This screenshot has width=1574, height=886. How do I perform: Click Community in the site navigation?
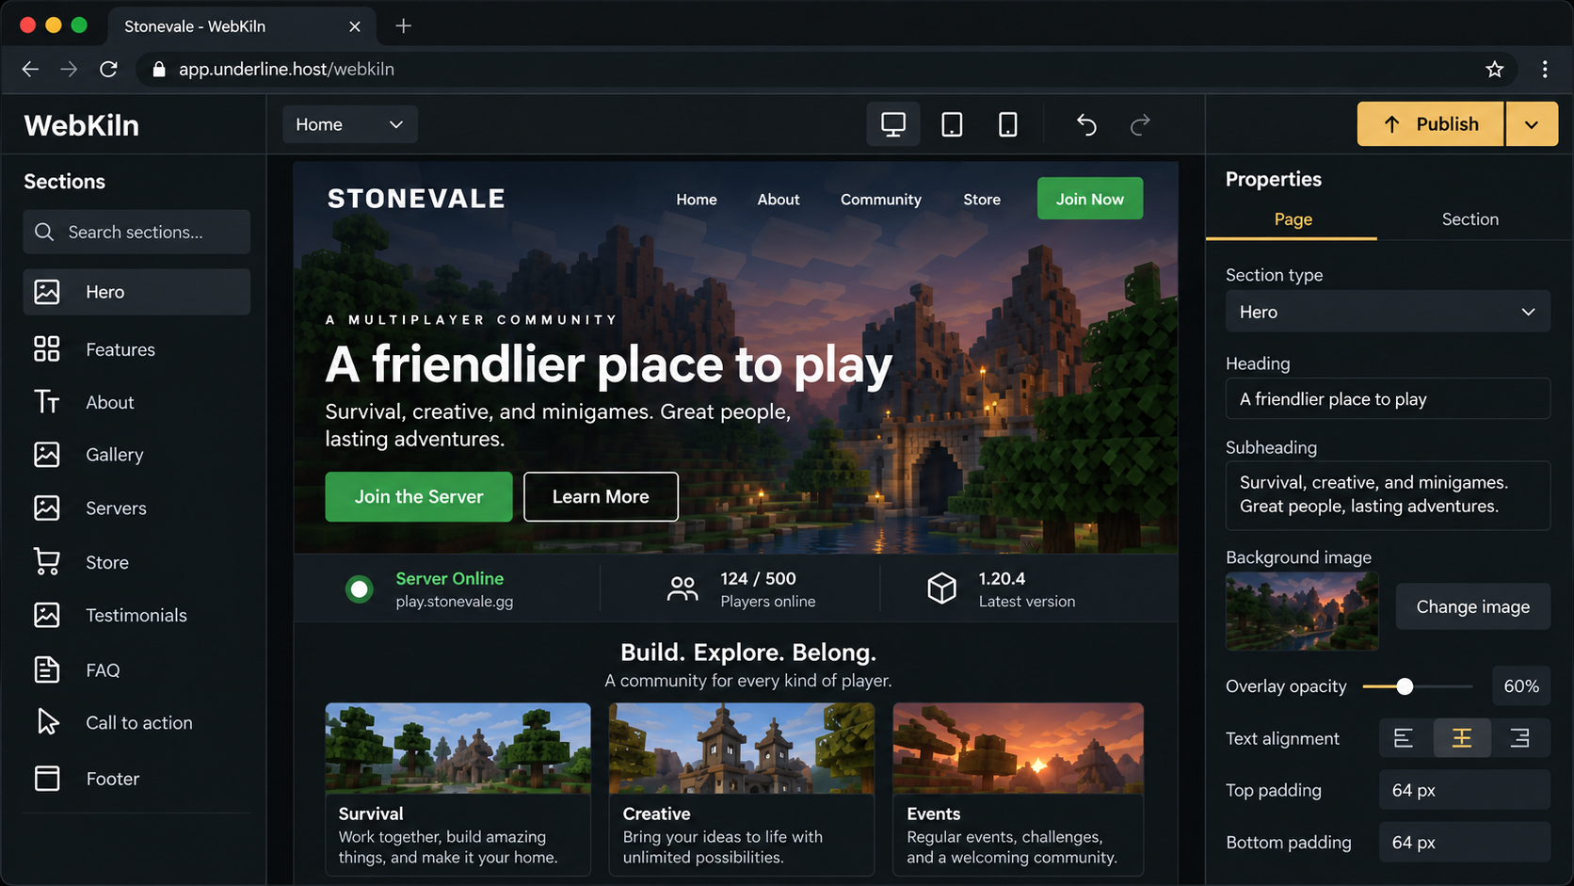(880, 200)
